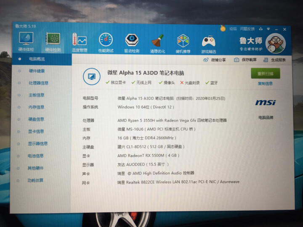Click 生成报表 generate report

point(274,60)
